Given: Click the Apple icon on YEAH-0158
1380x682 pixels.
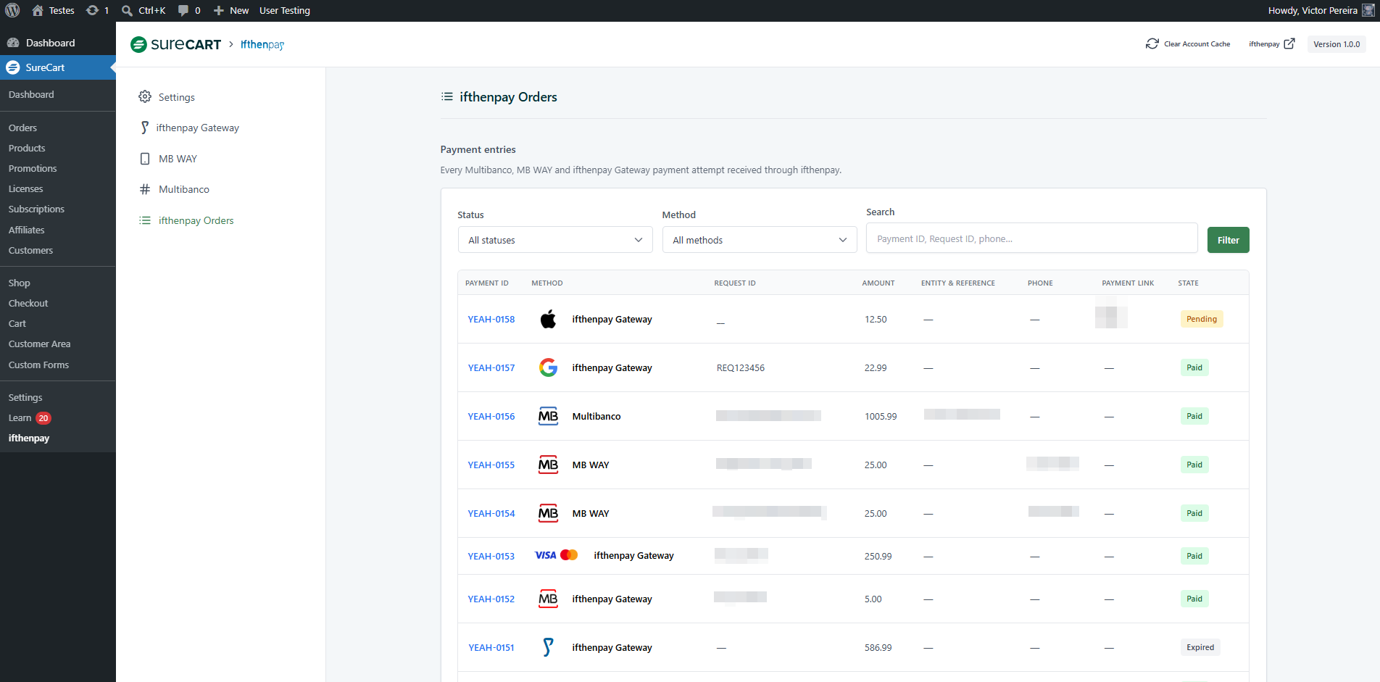Looking at the screenshot, I should click(x=549, y=319).
